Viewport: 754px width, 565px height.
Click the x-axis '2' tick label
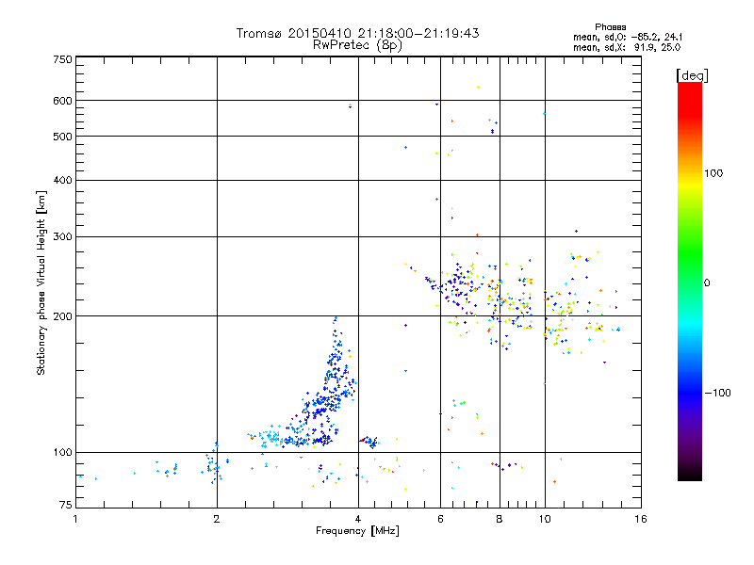217,519
